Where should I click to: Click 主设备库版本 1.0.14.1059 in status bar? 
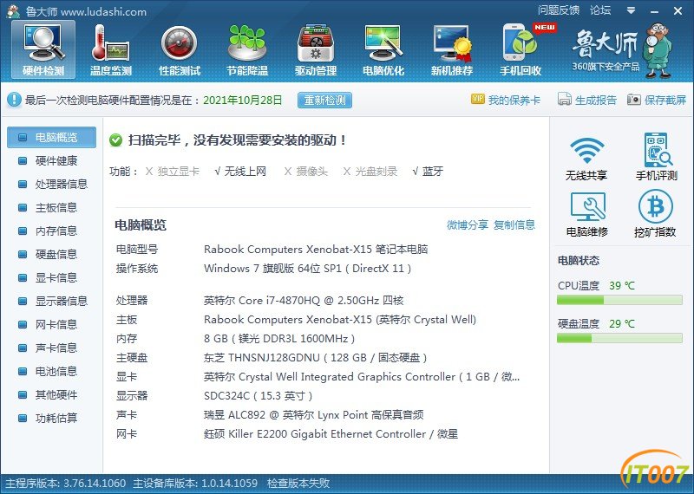coord(195,483)
